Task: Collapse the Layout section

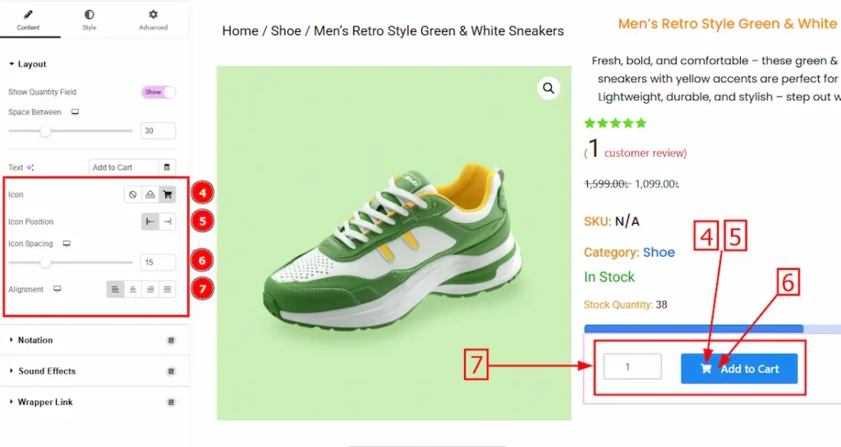Action: [32, 64]
